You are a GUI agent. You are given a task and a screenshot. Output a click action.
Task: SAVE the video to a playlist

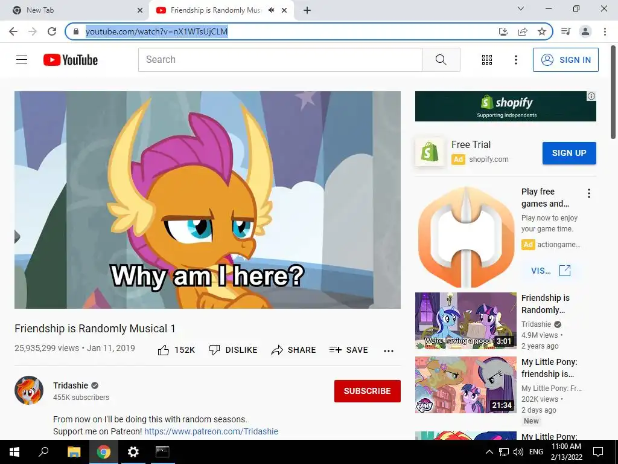point(348,350)
